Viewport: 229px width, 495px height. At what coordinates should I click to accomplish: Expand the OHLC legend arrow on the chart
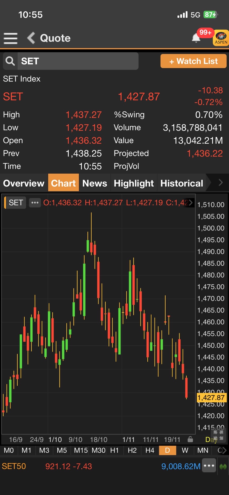tap(191, 203)
